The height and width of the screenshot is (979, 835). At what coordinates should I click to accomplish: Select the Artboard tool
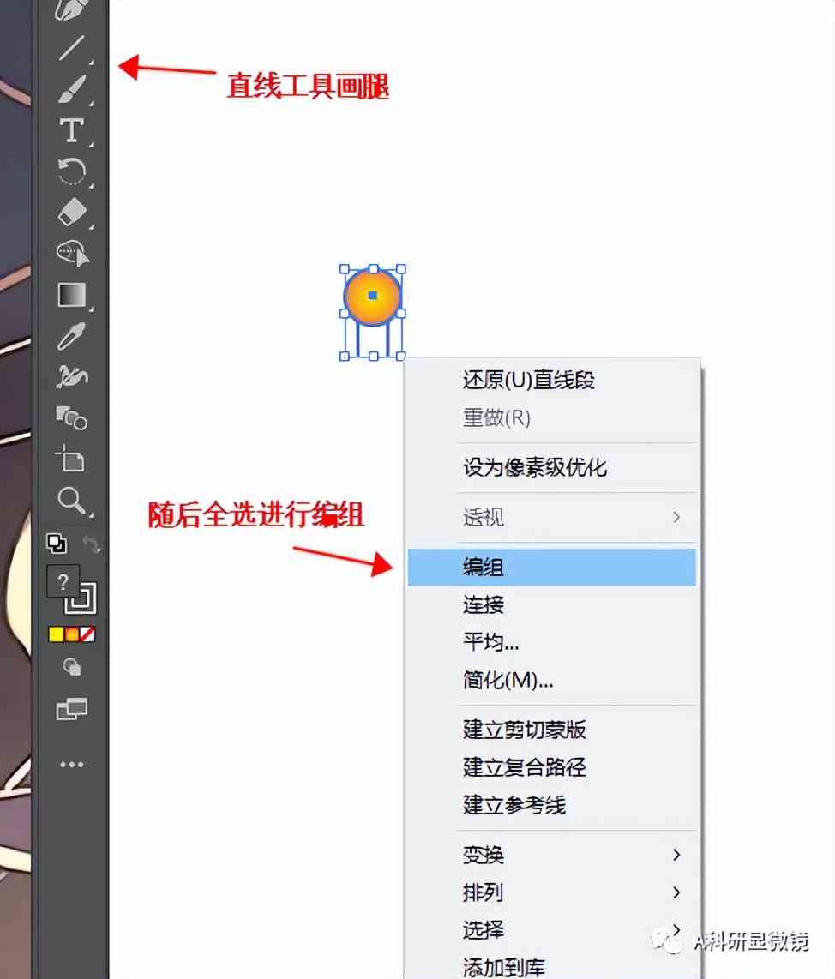point(70,459)
